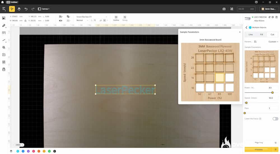Click the save parameter icon

click(255, 42)
